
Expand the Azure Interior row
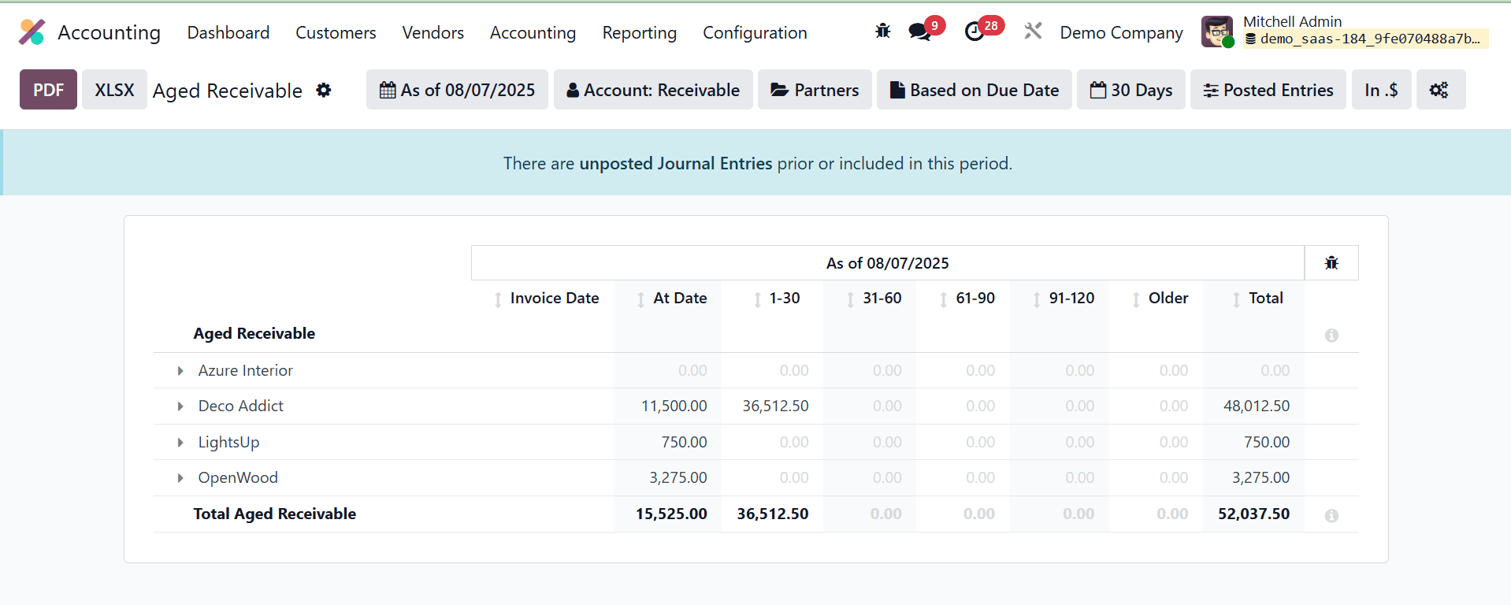(180, 371)
